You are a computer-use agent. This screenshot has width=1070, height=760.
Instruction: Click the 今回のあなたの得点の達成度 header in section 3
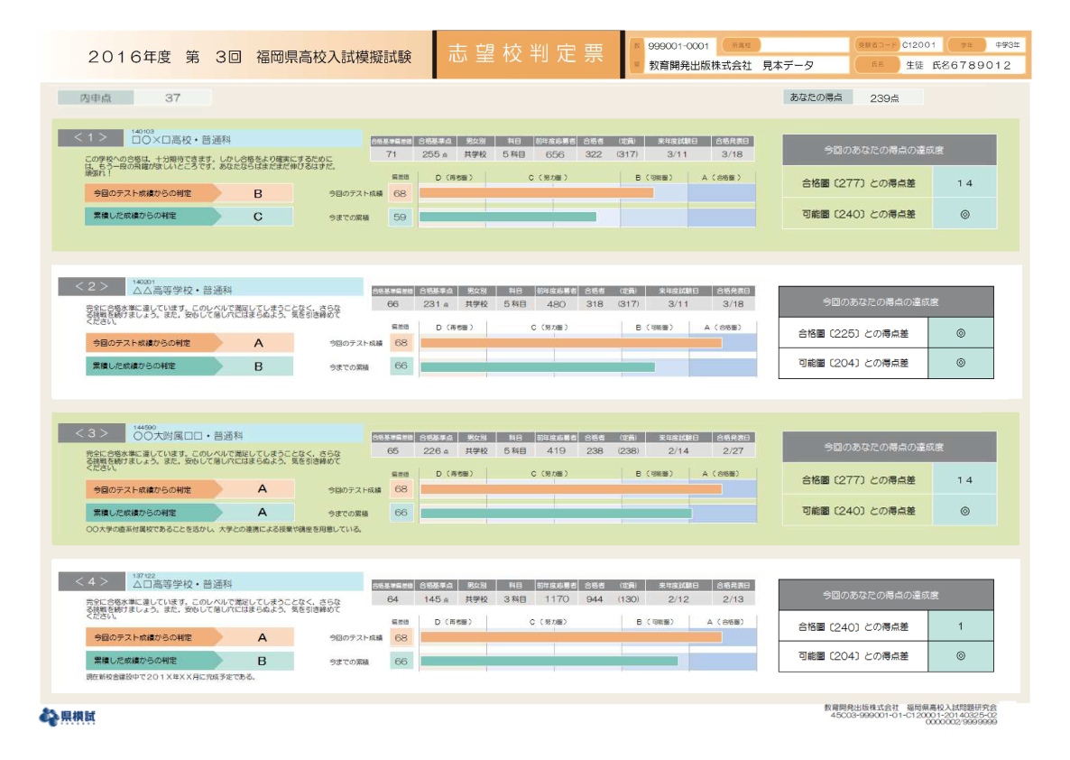point(889,447)
